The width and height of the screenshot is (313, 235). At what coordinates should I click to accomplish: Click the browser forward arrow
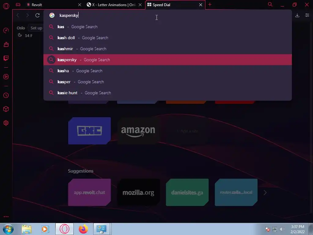click(28, 15)
